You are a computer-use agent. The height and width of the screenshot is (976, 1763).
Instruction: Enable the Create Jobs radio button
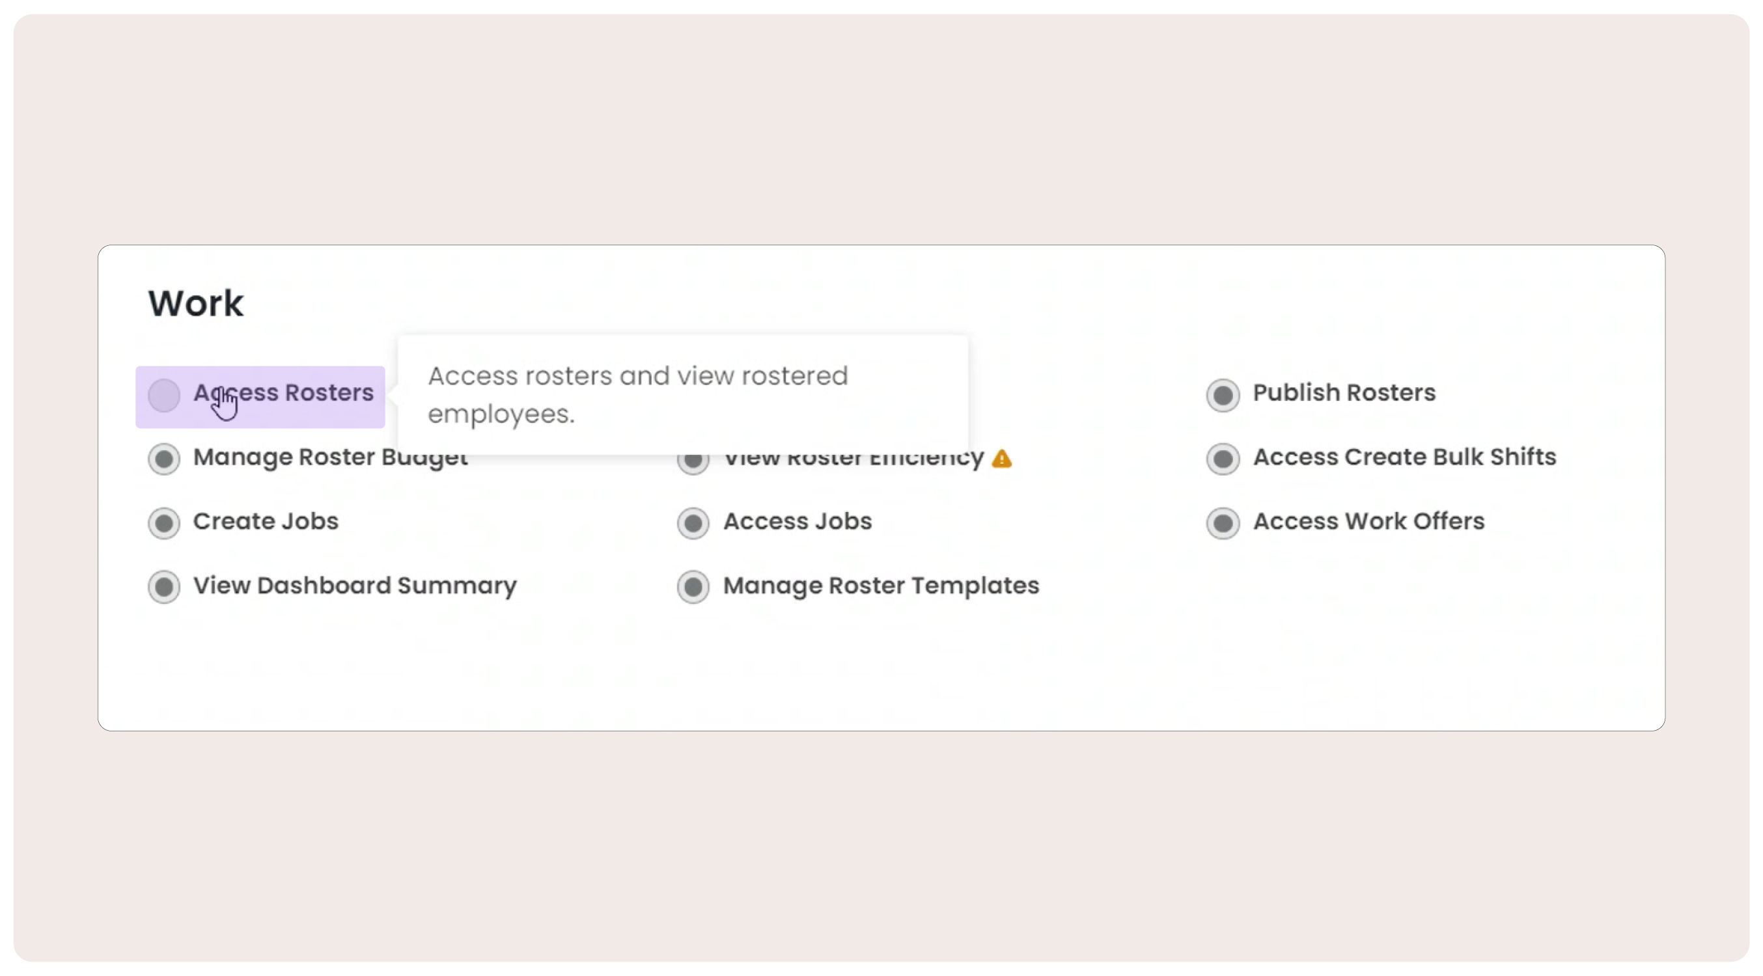(x=164, y=523)
